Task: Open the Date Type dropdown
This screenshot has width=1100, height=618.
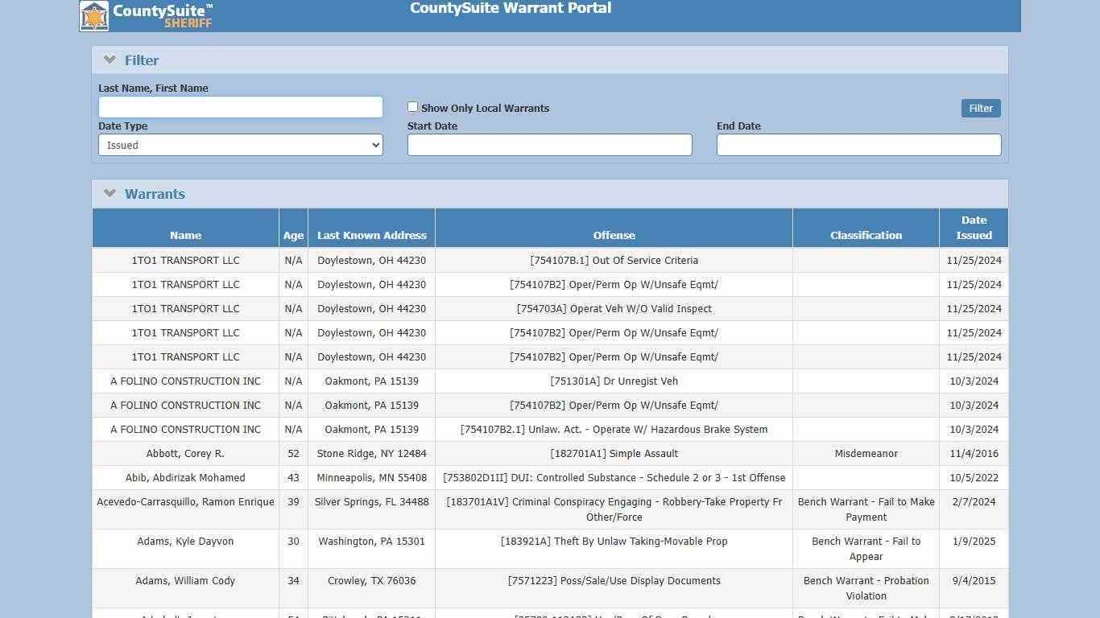Action: pyautogui.click(x=240, y=145)
